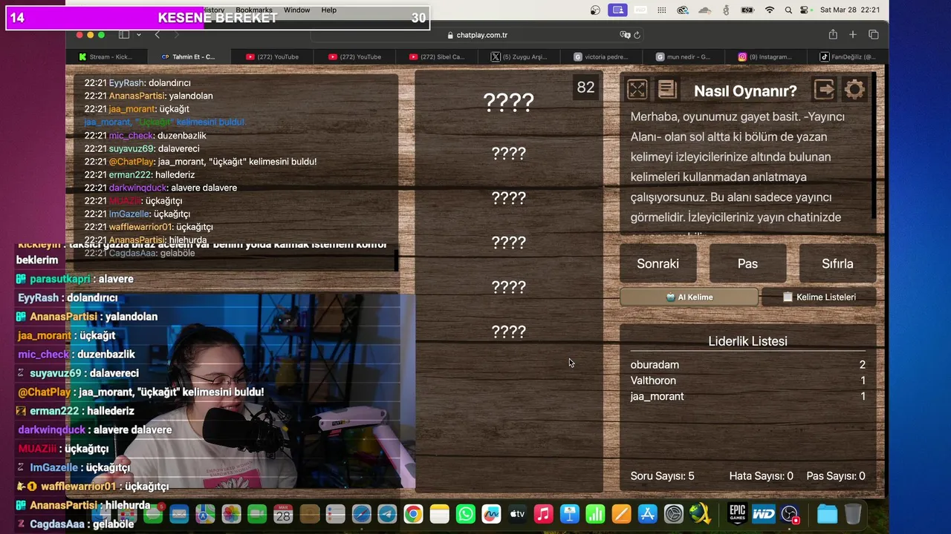Open Keynote from the dock
The image size is (951, 534).
click(x=569, y=513)
